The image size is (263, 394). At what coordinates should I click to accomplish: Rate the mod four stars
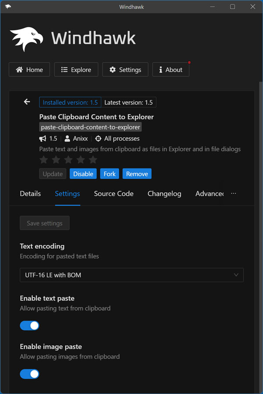tap(81, 159)
